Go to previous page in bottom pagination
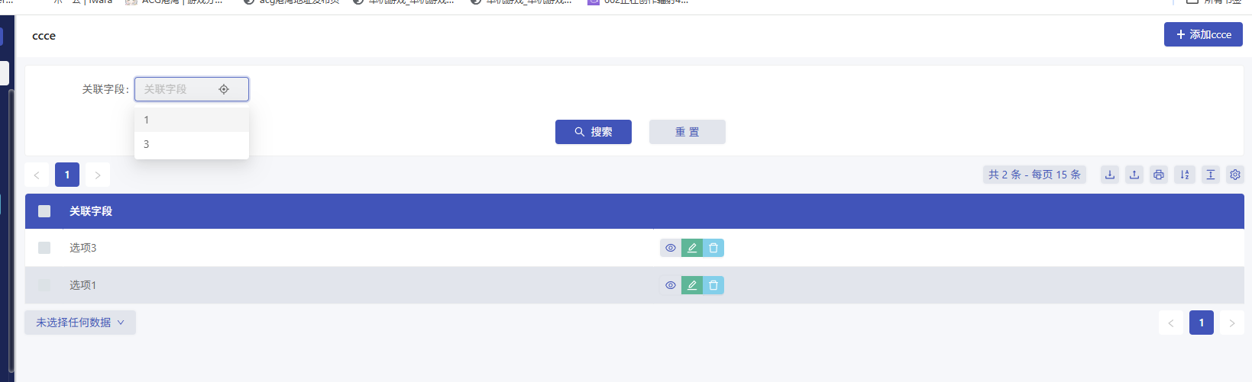The image size is (1252, 382). [1171, 323]
